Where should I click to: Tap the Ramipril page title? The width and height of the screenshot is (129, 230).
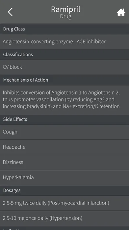[x=65, y=9]
